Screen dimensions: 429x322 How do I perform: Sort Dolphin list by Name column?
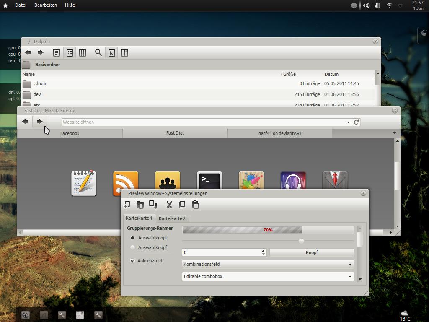(x=28, y=74)
